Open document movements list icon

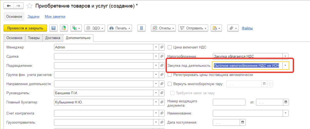[142, 28]
